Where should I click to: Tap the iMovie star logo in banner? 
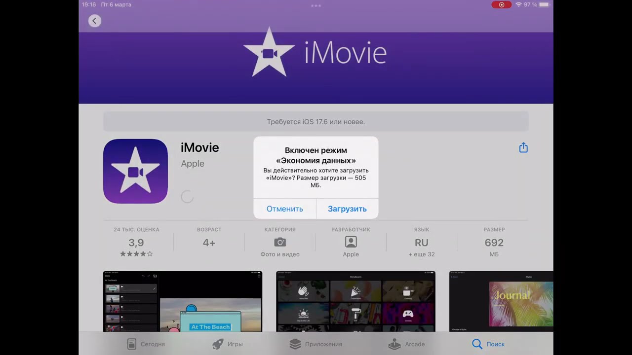pos(269,52)
